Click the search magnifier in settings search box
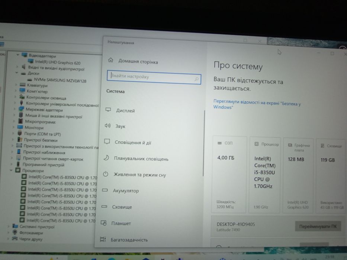347x260 pixels. (x=196, y=79)
